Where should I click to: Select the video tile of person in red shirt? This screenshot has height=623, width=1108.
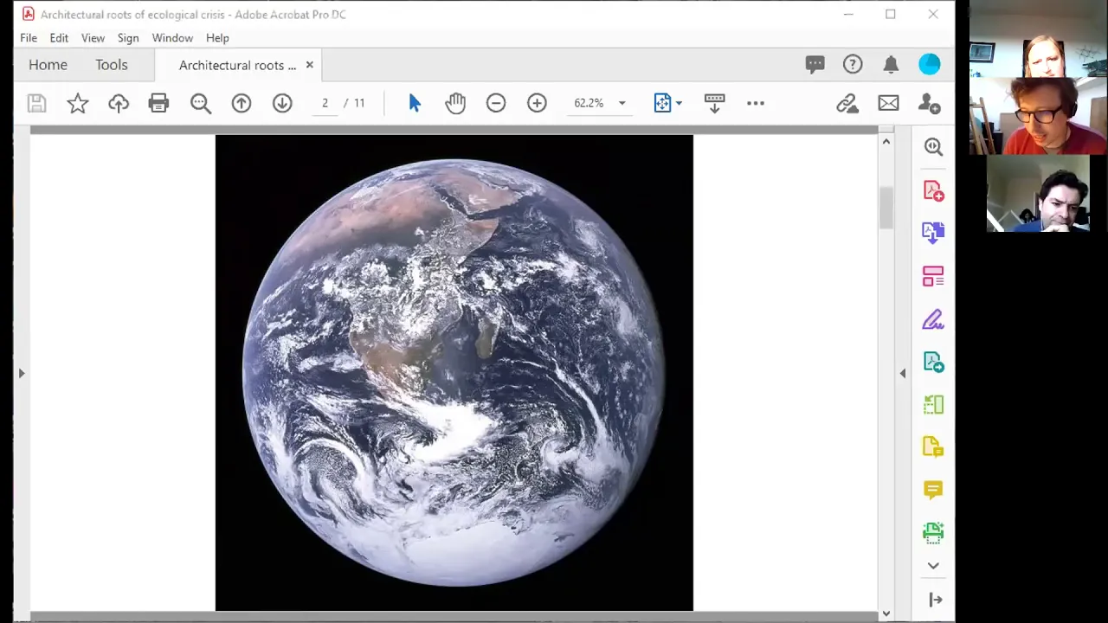(1038, 117)
